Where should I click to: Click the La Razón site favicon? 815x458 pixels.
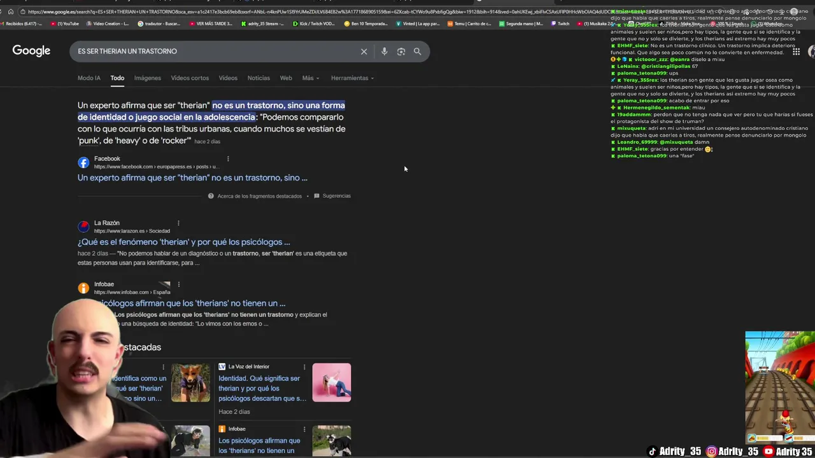(x=83, y=226)
